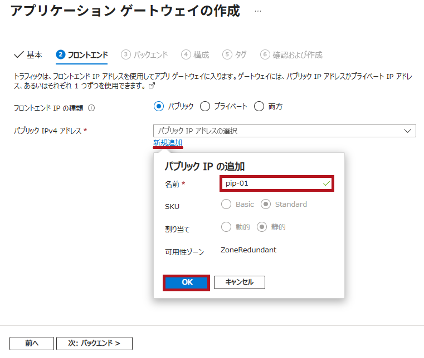Click the green checkmark in name field

[326, 183]
